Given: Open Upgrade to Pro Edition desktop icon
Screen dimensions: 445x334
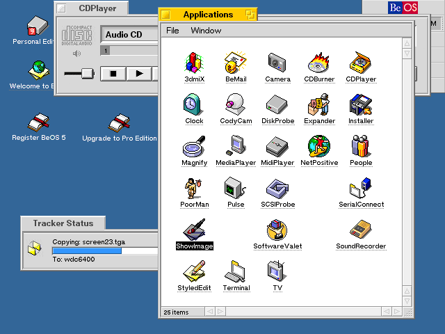Looking at the screenshot, I should (119, 122).
